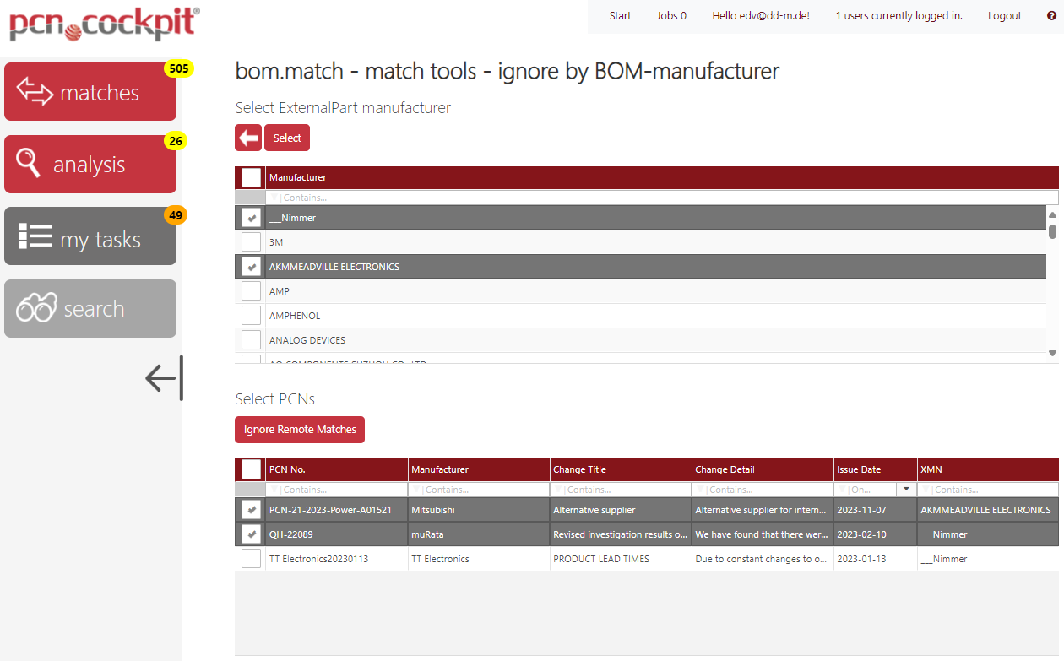
Task: Open the filter options for the Change Title column
Action: [558, 490]
